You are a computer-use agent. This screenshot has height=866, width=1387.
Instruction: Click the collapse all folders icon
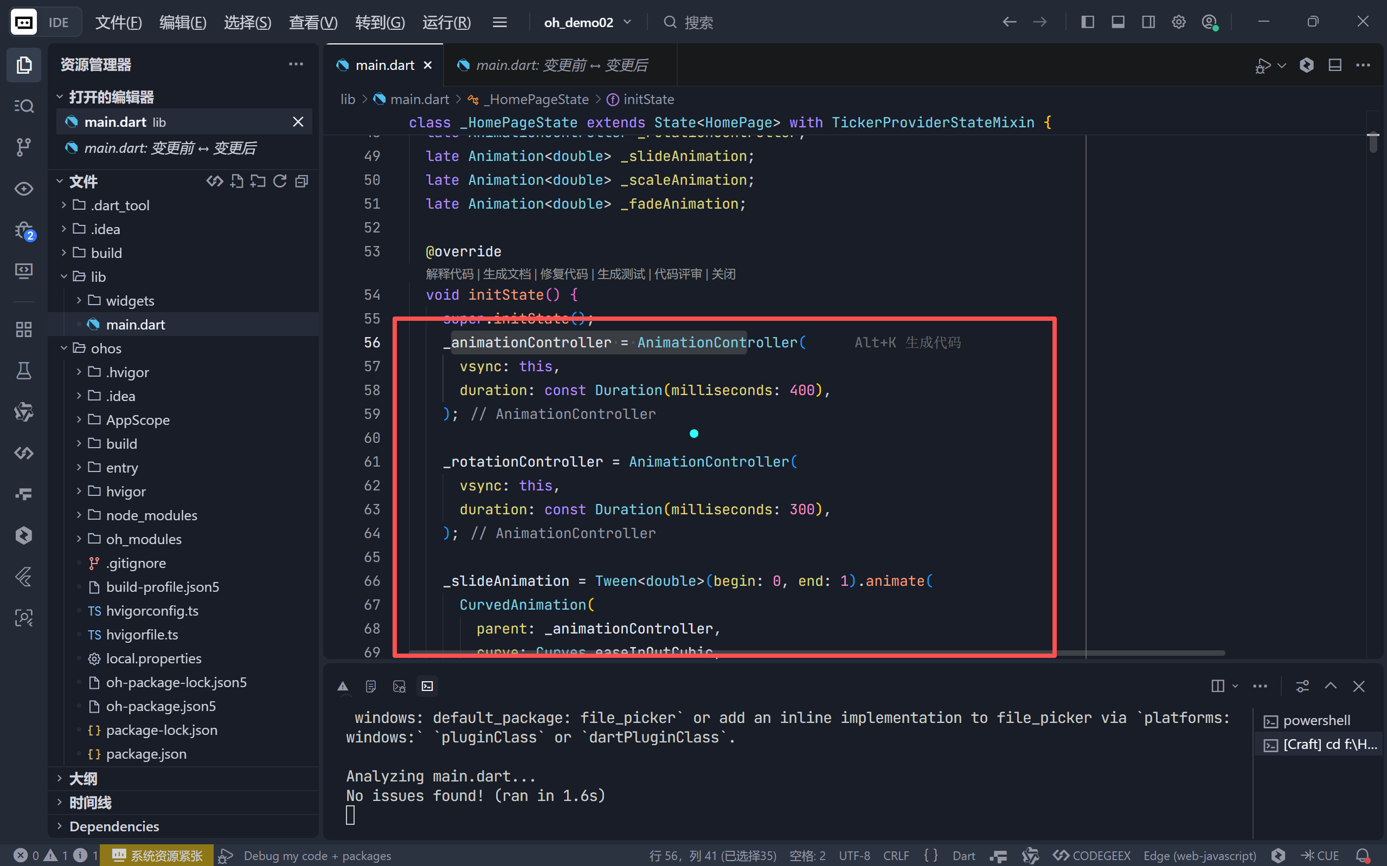[302, 182]
